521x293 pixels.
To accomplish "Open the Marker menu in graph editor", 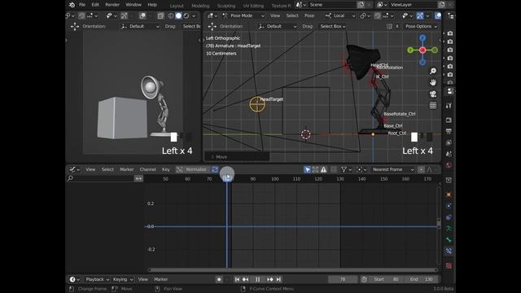I will (x=127, y=169).
